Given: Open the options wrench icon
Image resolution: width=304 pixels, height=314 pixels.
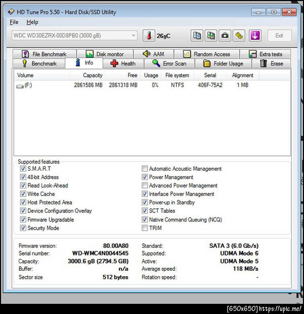Looking at the screenshot, I should click(239, 36).
